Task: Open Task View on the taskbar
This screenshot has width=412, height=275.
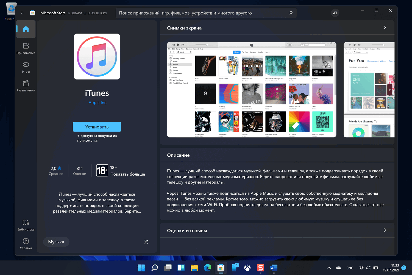Action: click(x=168, y=268)
